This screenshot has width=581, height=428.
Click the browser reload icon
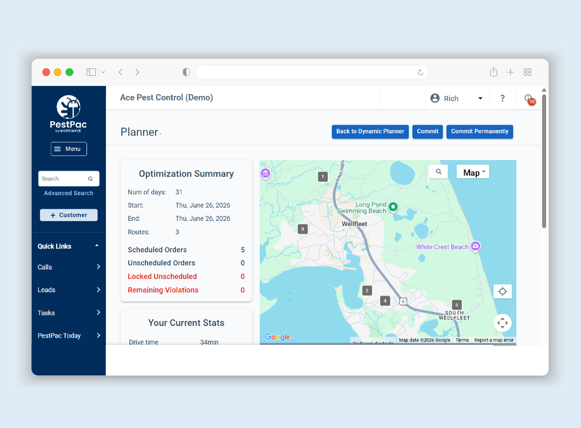pos(420,72)
